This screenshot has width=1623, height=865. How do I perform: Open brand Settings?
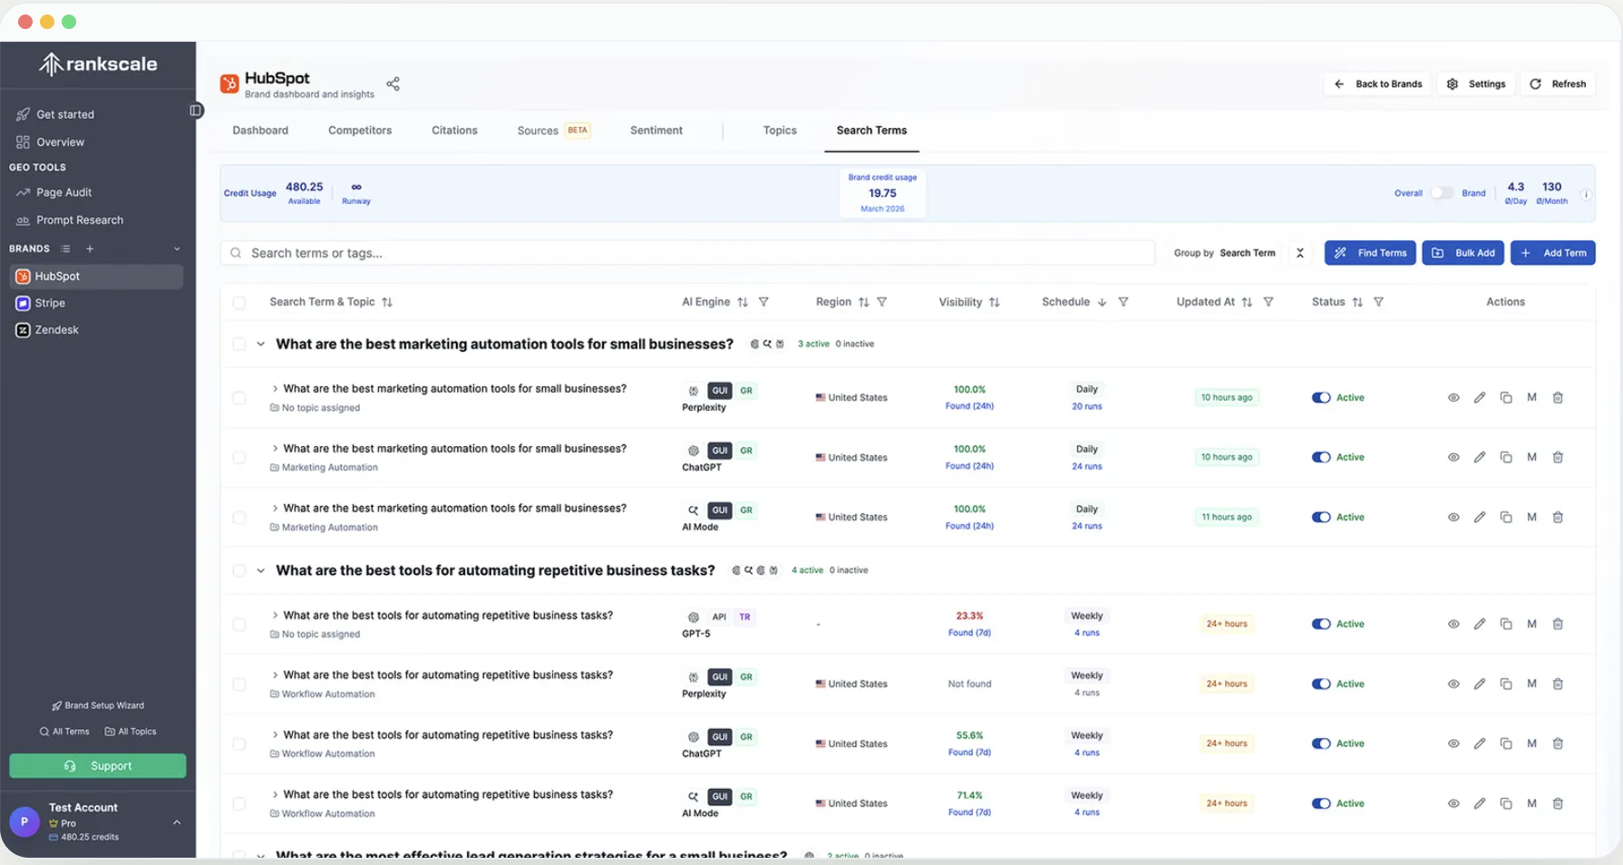pyautogui.click(x=1475, y=84)
